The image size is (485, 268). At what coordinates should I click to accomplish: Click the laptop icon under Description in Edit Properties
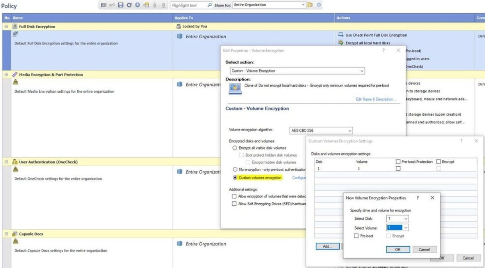pyautogui.click(x=235, y=89)
